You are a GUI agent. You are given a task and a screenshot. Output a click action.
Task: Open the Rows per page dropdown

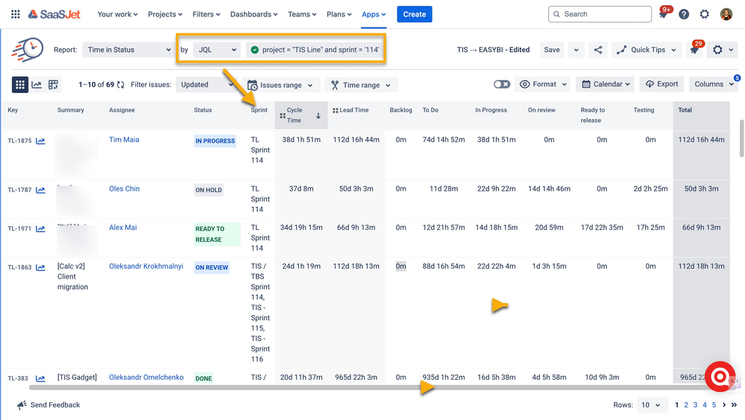coord(651,405)
